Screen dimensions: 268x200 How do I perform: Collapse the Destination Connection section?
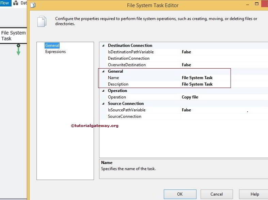(104, 46)
